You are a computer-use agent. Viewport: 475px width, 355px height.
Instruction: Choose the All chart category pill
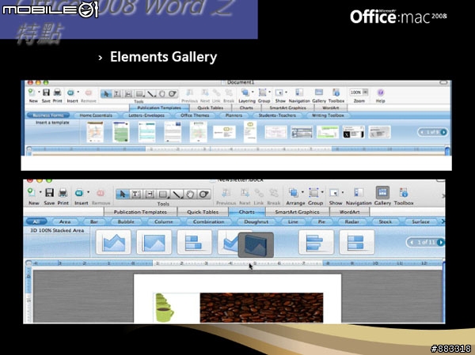pyautogui.click(x=36, y=222)
